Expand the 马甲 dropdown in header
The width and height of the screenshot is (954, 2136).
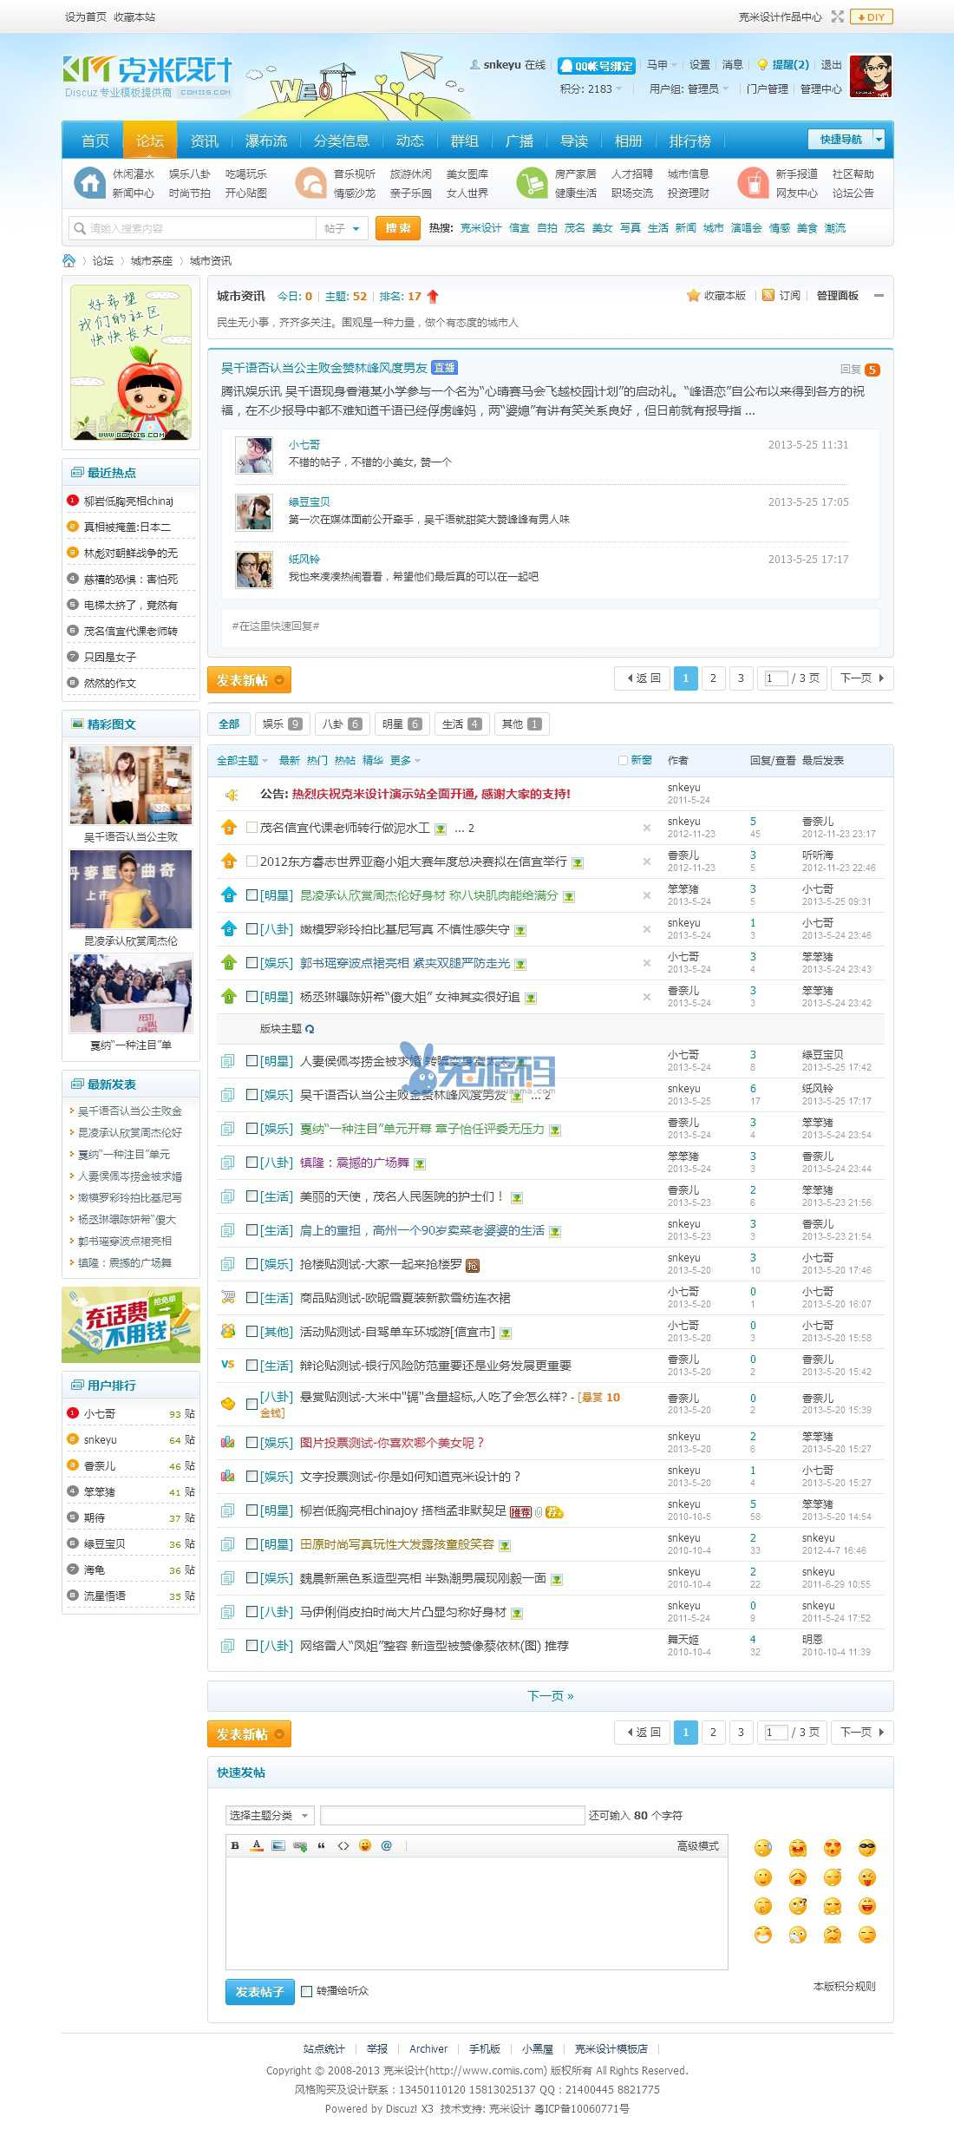[x=662, y=65]
